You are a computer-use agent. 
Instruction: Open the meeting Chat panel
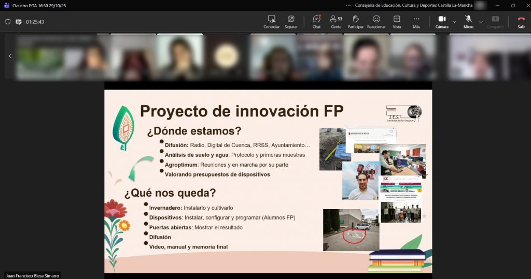316,22
